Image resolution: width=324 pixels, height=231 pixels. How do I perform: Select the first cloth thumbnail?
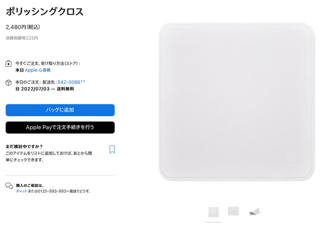(x=214, y=212)
